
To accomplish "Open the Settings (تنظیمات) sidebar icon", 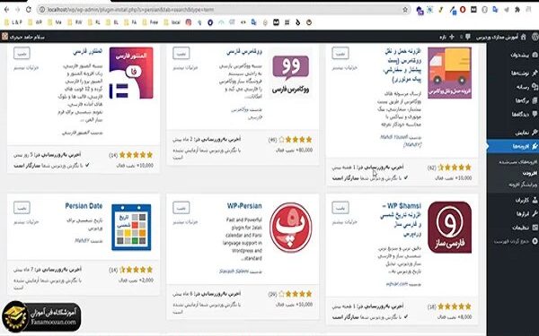I will pyautogui.click(x=535, y=228).
